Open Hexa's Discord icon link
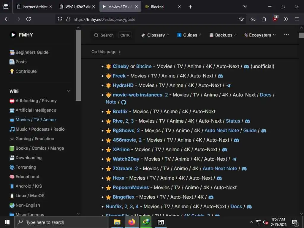 [219, 178]
